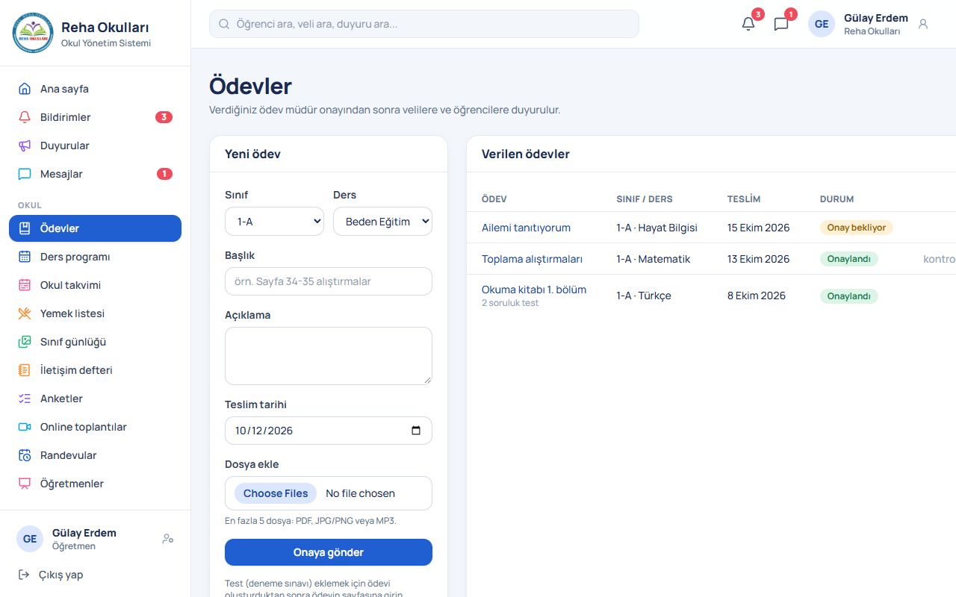Image resolution: width=956 pixels, height=597 pixels.
Task: Open the chat messages icon in header
Action: tap(781, 24)
